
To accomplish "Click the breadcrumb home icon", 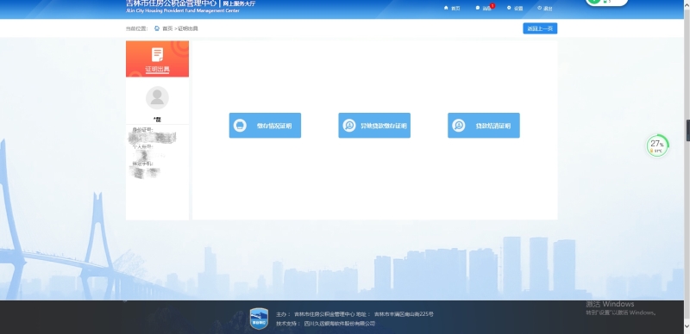I will tap(157, 28).
